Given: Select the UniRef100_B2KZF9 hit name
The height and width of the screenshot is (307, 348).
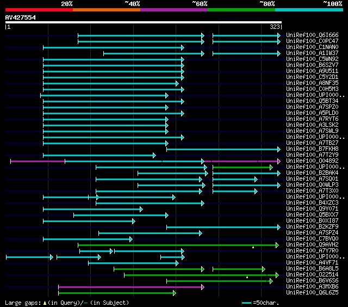Looking at the screenshot, I should pyautogui.click(x=312, y=227).
